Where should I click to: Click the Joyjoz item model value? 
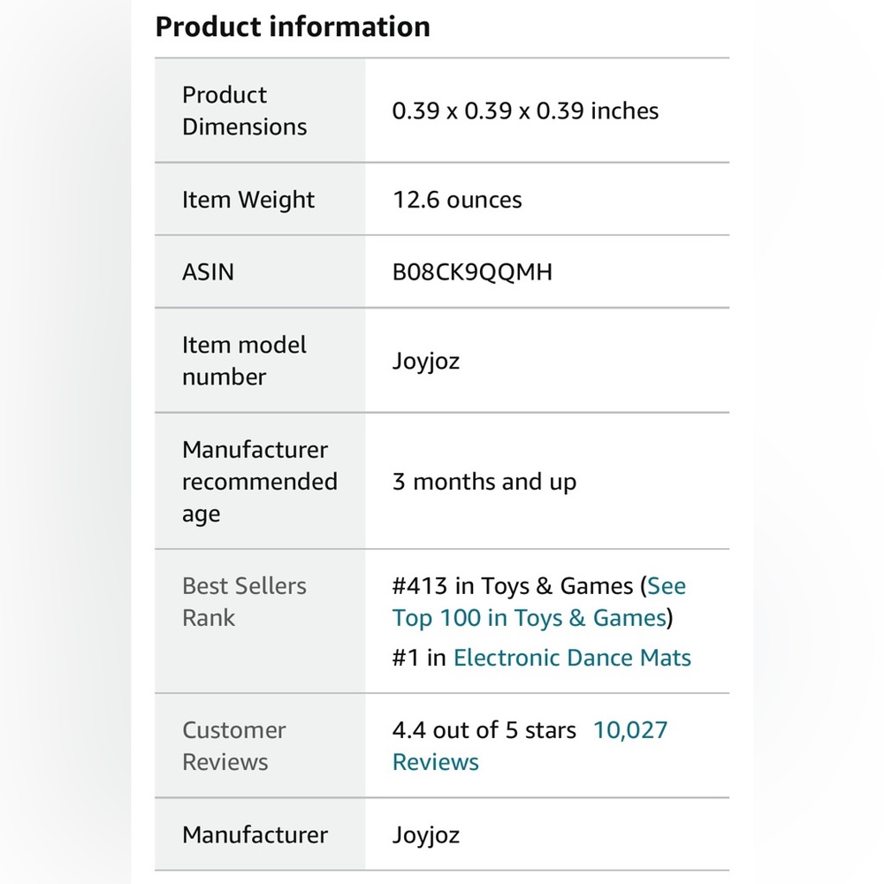point(426,362)
